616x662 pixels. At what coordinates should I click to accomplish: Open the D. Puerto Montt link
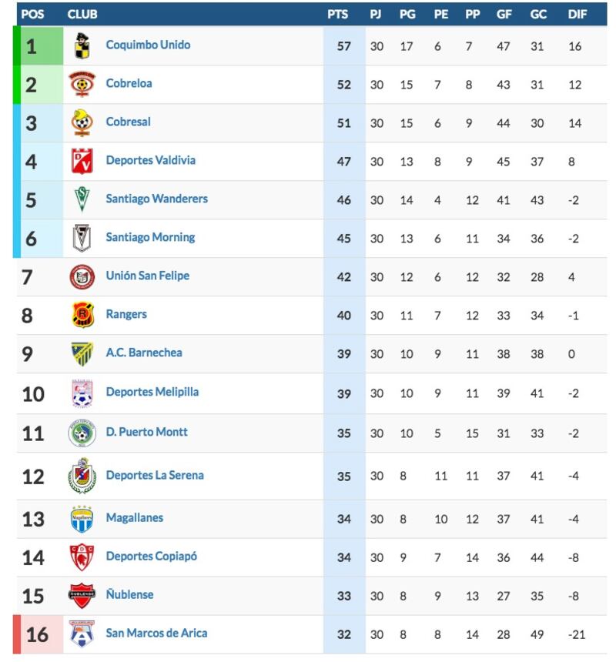(146, 432)
